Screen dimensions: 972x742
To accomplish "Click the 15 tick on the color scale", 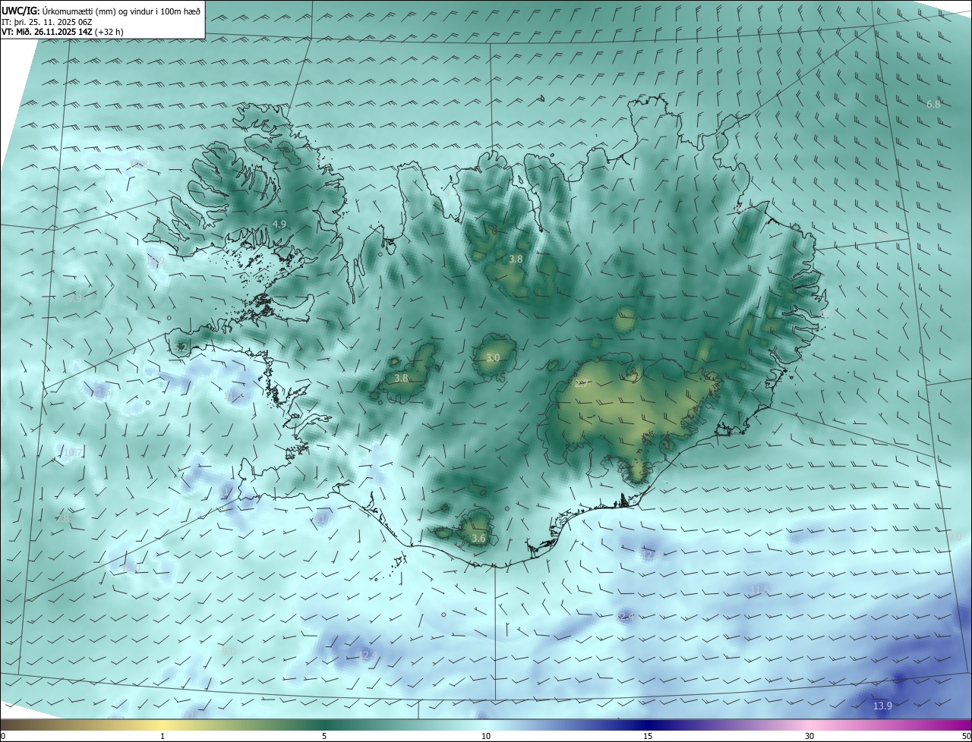I will (648, 736).
